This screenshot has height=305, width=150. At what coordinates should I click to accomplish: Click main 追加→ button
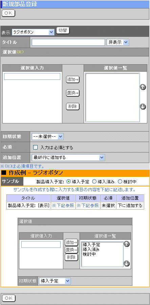[73, 79]
